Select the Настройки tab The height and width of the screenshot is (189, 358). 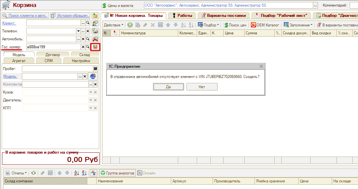click(81, 61)
